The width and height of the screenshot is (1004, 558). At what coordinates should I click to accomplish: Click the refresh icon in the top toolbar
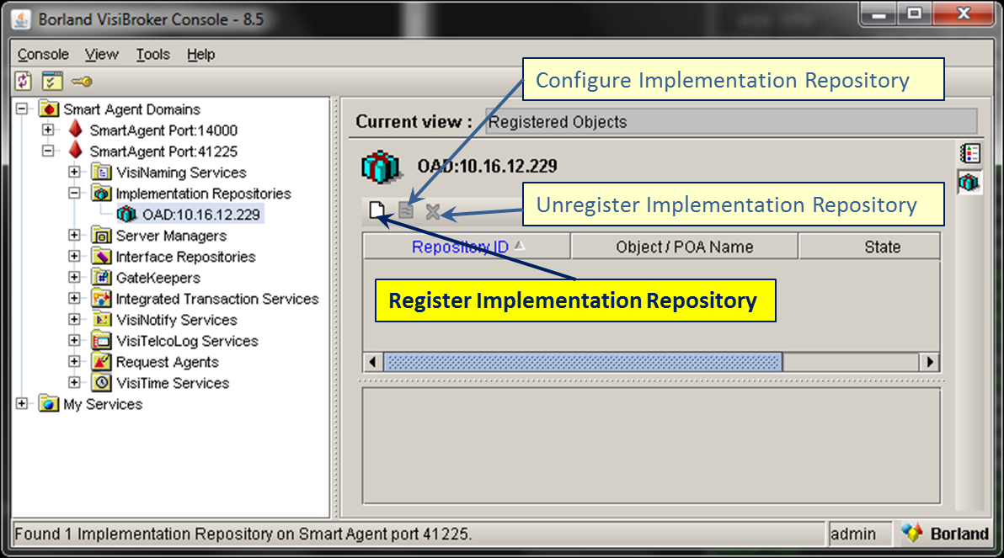point(24,82)
